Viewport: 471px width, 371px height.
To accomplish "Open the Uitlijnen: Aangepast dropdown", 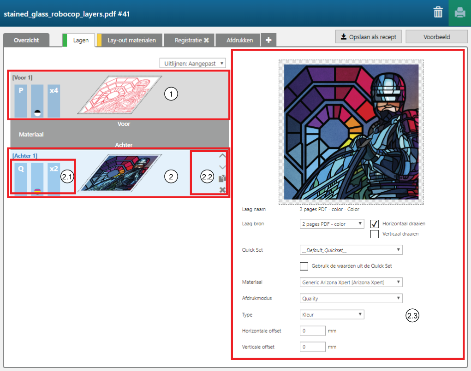I will pyautogui.click(x=192, y=63).
